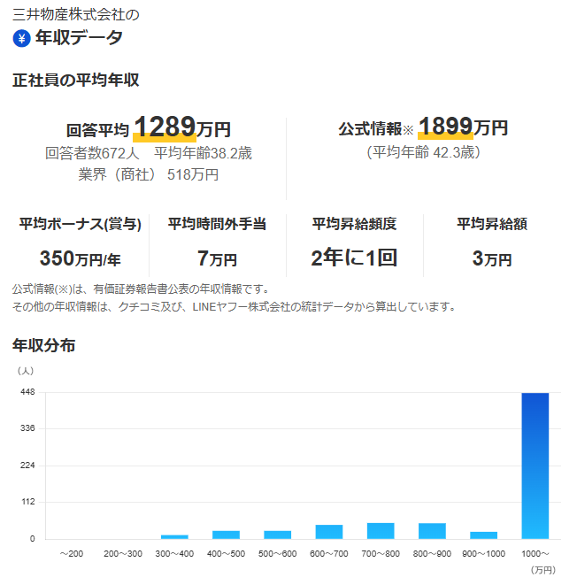Viewport: 577px width, 585px height.
Task: Click the blue yen icon beside 年収データ
Action: (x=21, y=38)
